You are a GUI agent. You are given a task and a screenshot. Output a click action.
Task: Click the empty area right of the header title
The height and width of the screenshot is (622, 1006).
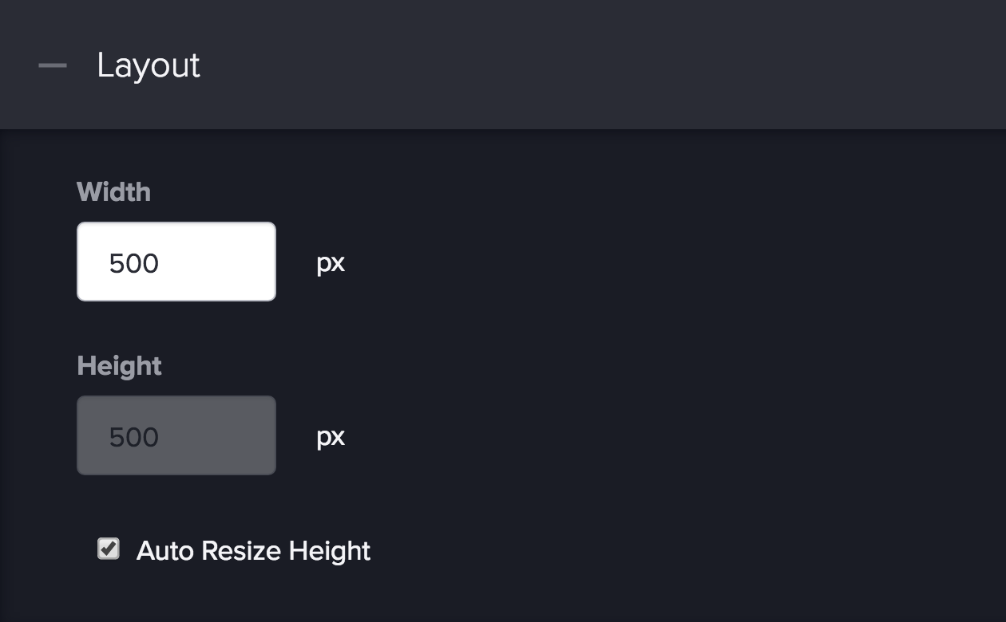599,65
